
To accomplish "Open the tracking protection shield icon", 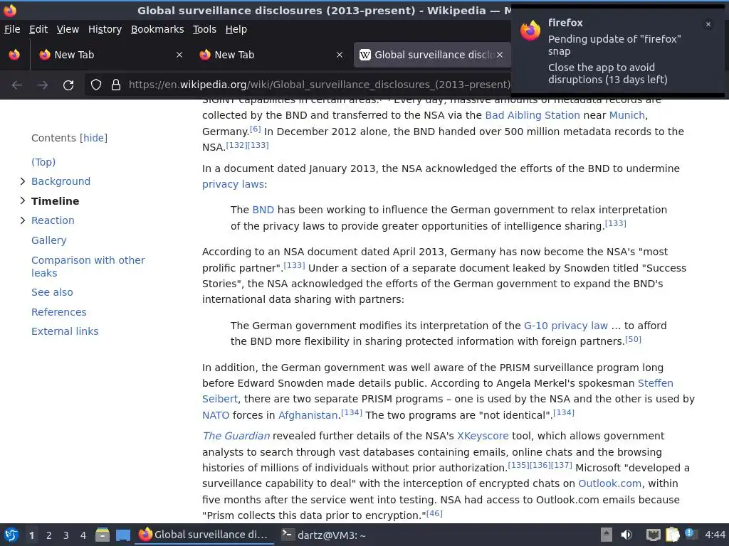I will tap(96, 85).
